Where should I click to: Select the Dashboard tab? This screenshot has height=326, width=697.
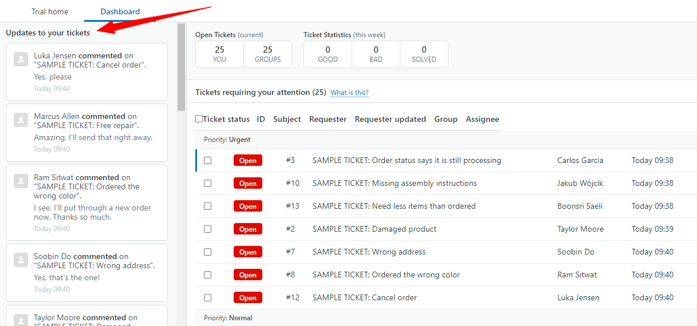[x=120, y=11]
